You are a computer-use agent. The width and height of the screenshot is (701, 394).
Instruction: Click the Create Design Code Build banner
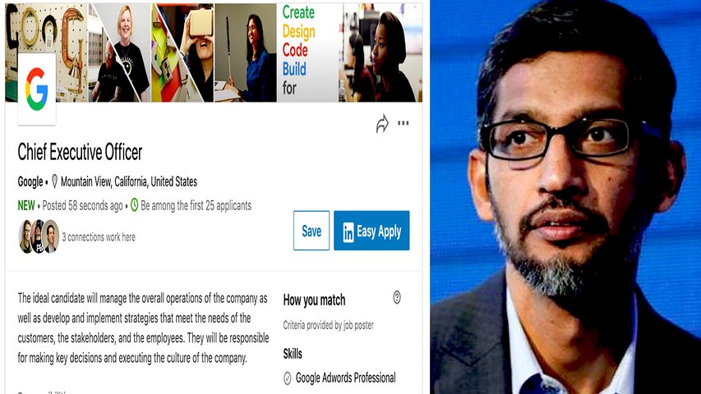pyautogui.click(x=310, y=53)
